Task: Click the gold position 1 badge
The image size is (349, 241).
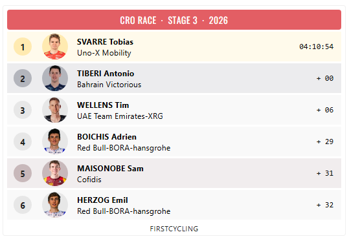Action: pos(23,47)
